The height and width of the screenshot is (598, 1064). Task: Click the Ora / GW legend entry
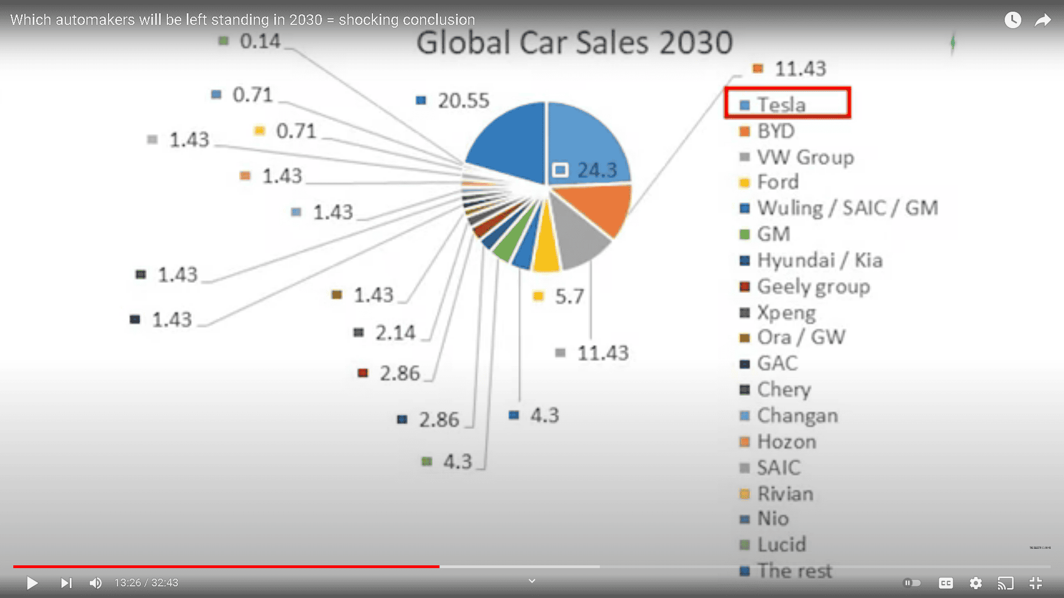coord(792,337)
